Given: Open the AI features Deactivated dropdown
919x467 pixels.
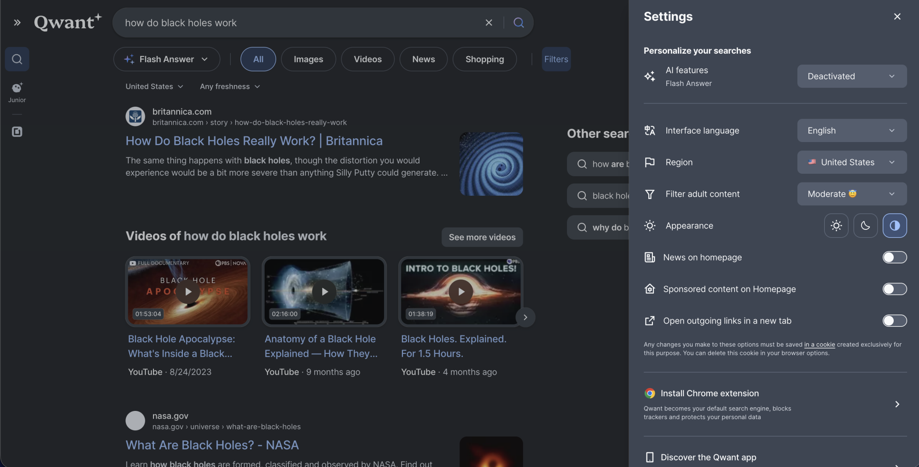Looking at the screenshot, I should 852,76.
